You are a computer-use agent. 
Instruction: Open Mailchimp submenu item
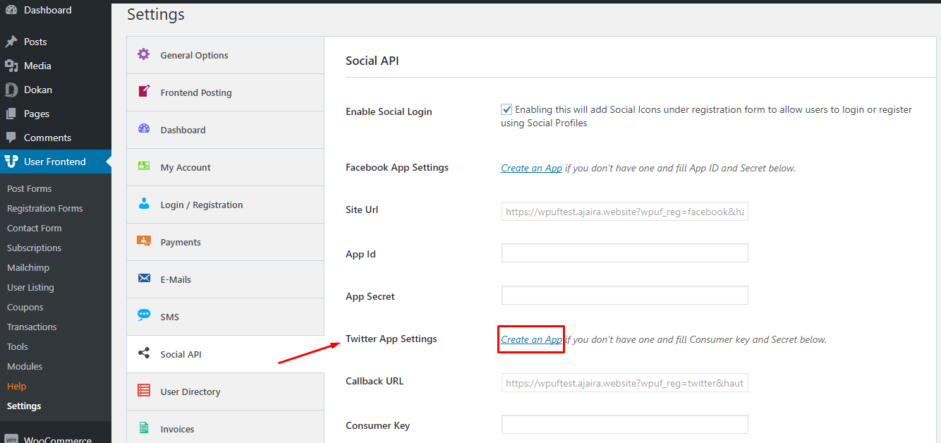click(x=28, y=267)
